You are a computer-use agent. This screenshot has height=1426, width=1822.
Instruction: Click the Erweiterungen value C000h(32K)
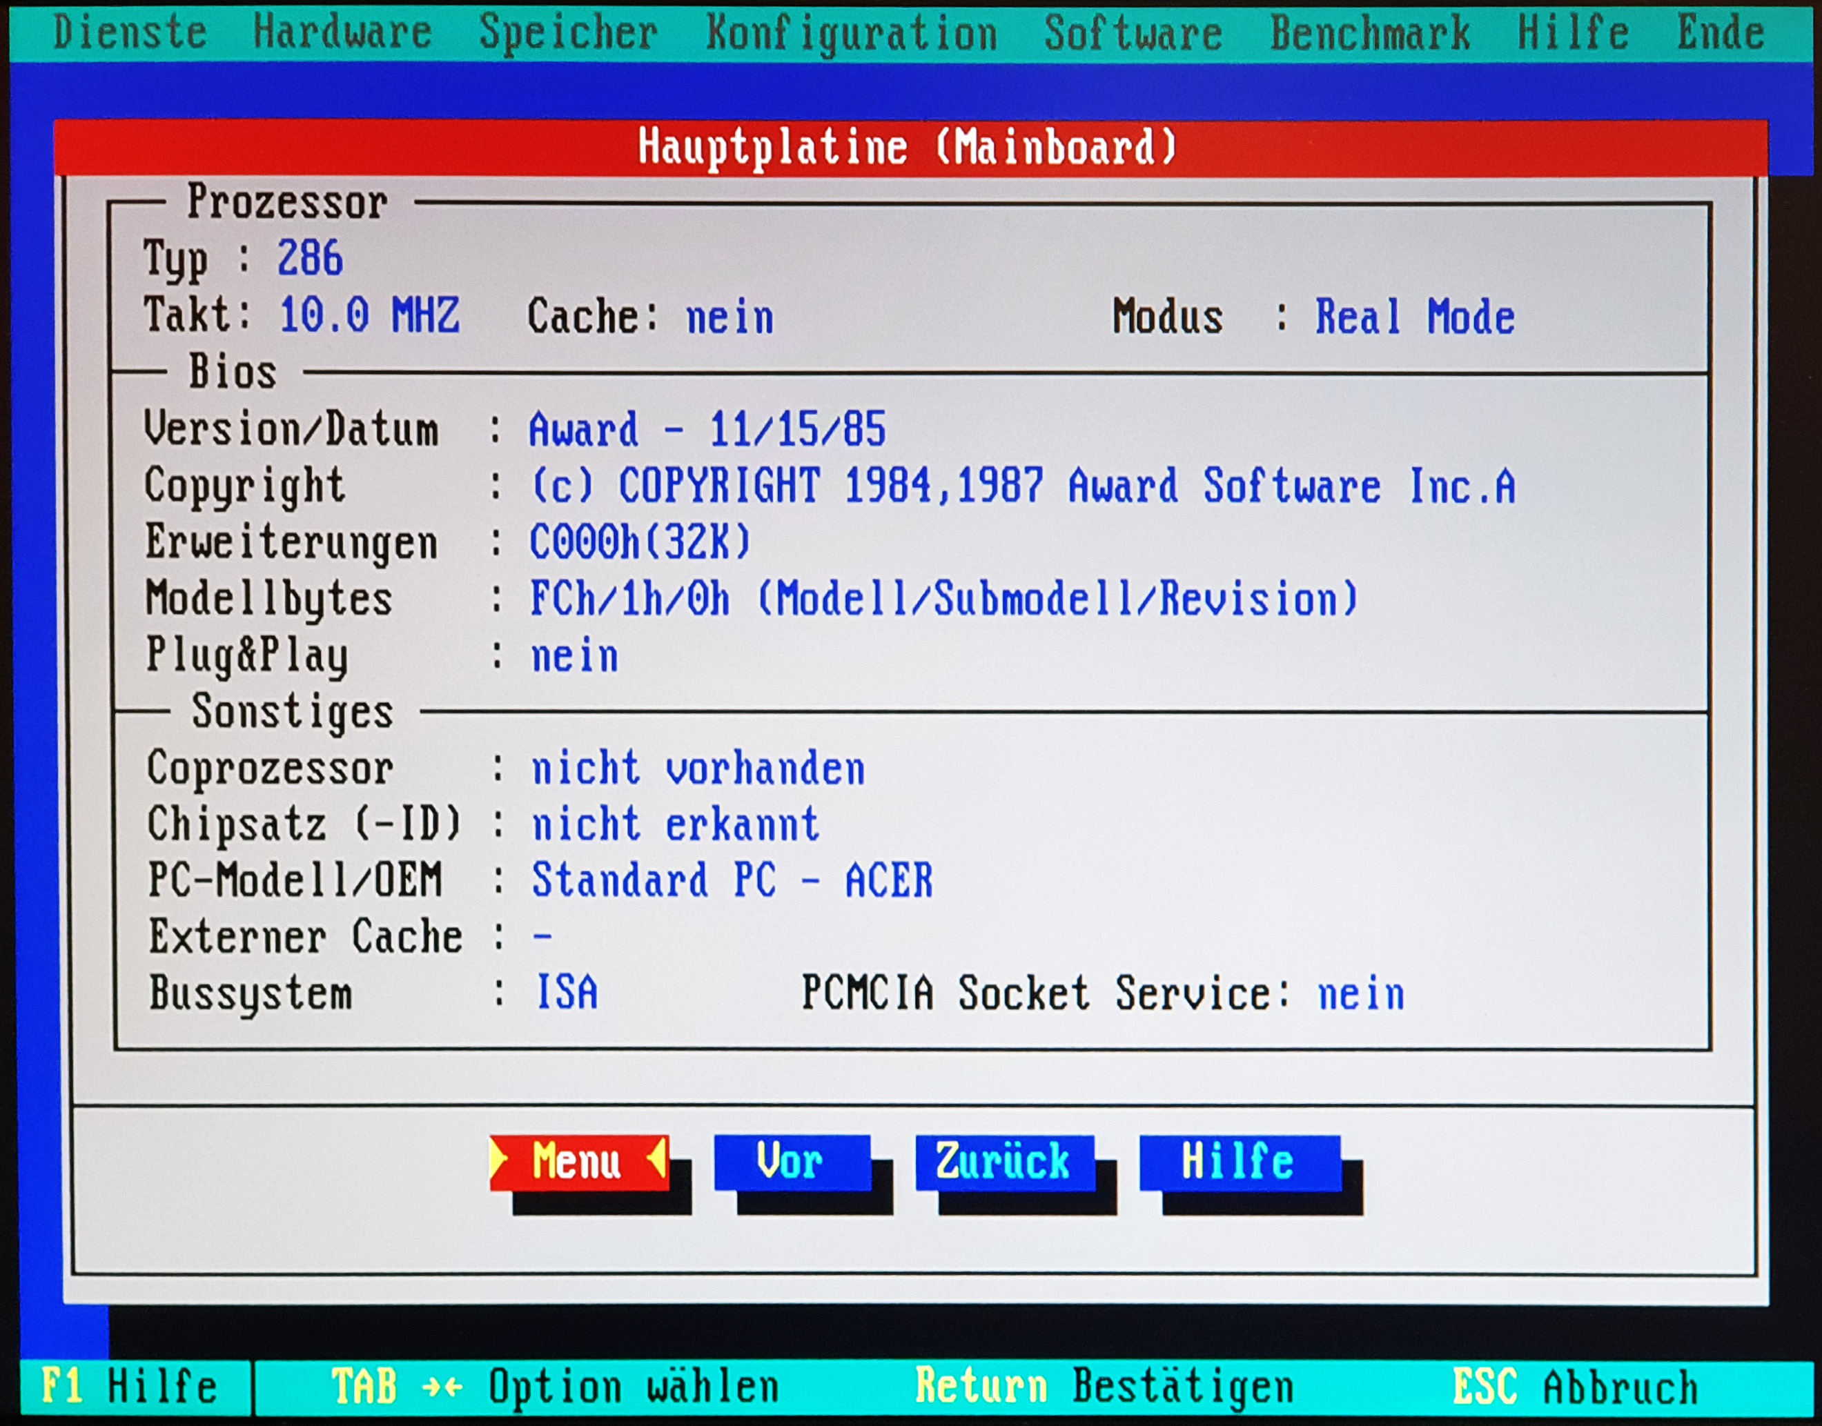pos(640,543)
